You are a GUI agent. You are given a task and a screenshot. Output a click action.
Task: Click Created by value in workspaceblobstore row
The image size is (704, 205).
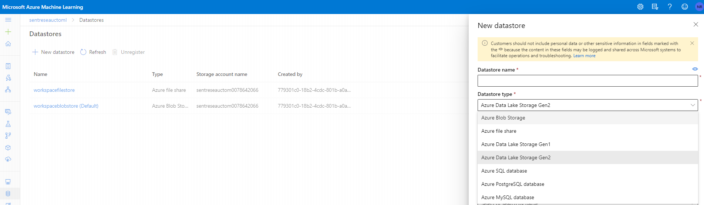(x=314, y=106)
